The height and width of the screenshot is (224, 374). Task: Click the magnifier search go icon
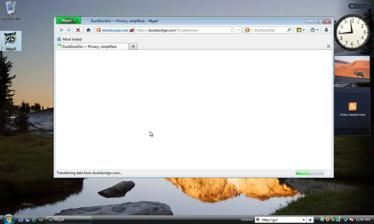tap(289, 30)
